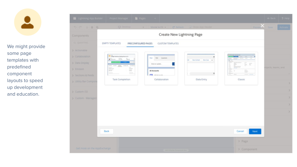Switch to the Empty Templates tab
Screen dimensions: 297x167
tap(111, 43)
